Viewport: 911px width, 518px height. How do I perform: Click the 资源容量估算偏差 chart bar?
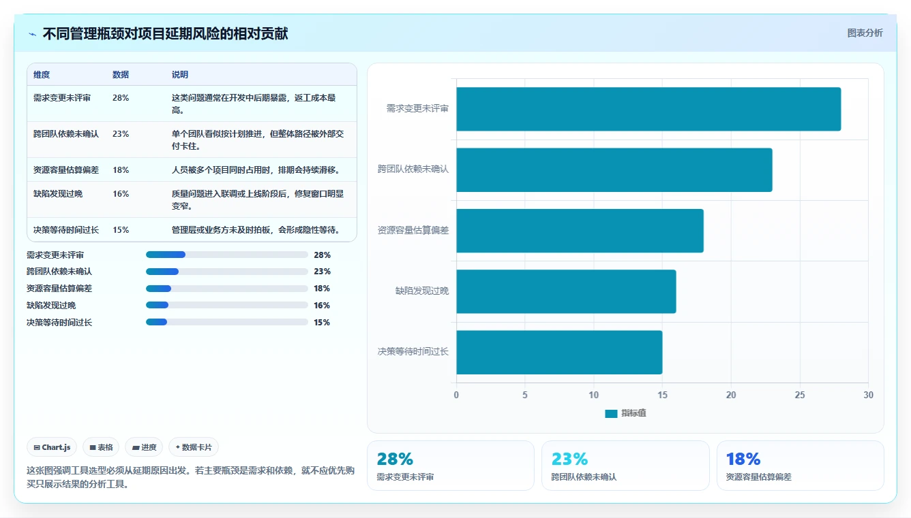580,231
